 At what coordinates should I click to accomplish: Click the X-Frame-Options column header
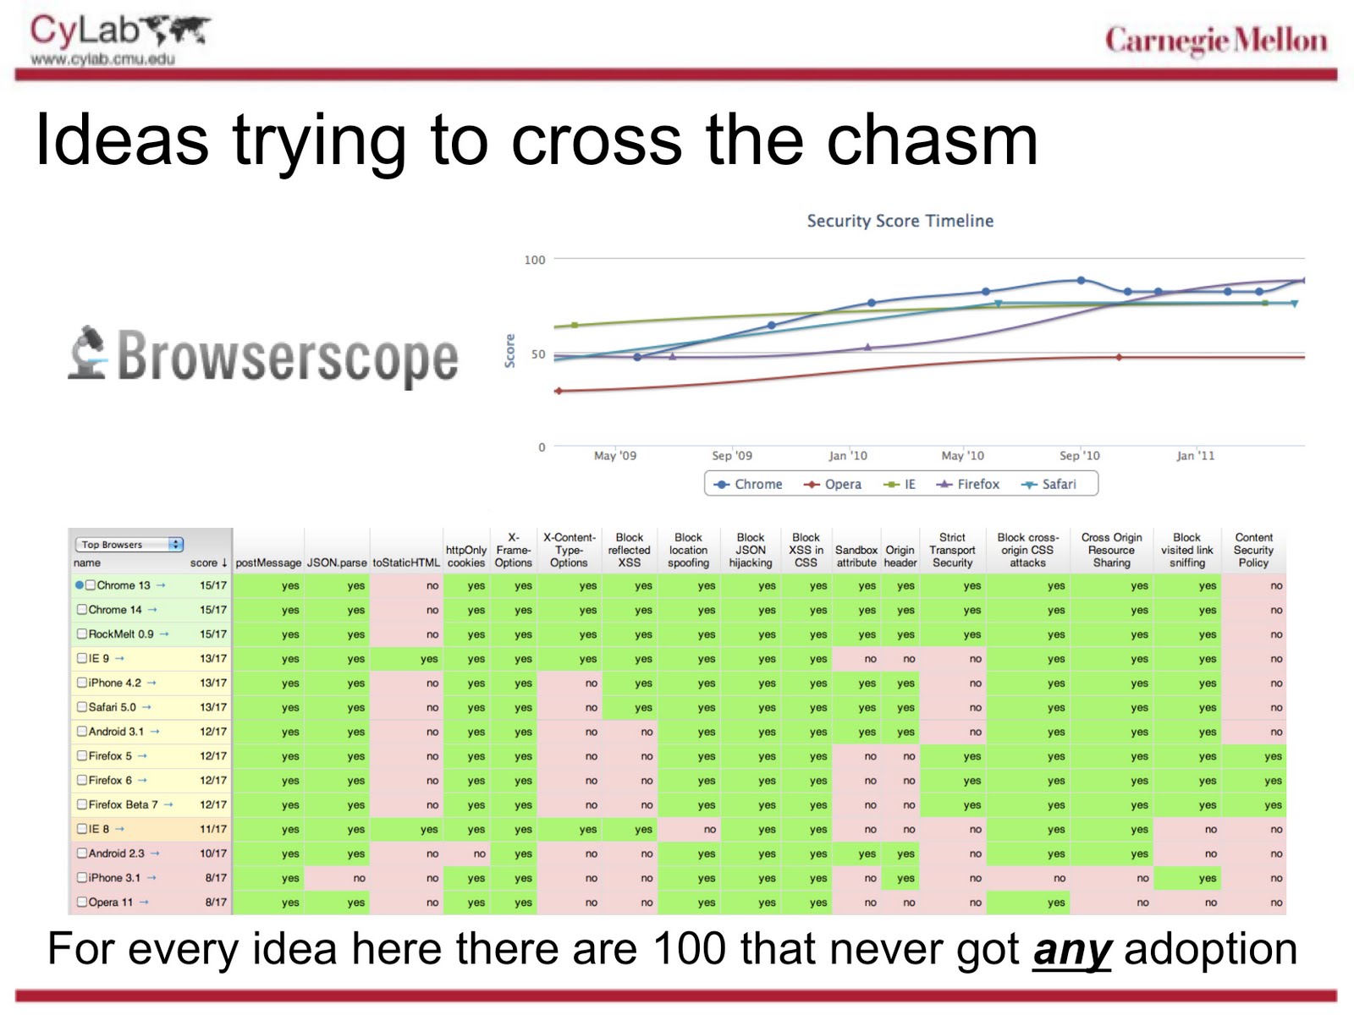[x=514, y=550]
